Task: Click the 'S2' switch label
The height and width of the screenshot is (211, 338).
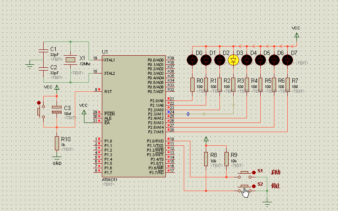Action: [x=260, y=184]
